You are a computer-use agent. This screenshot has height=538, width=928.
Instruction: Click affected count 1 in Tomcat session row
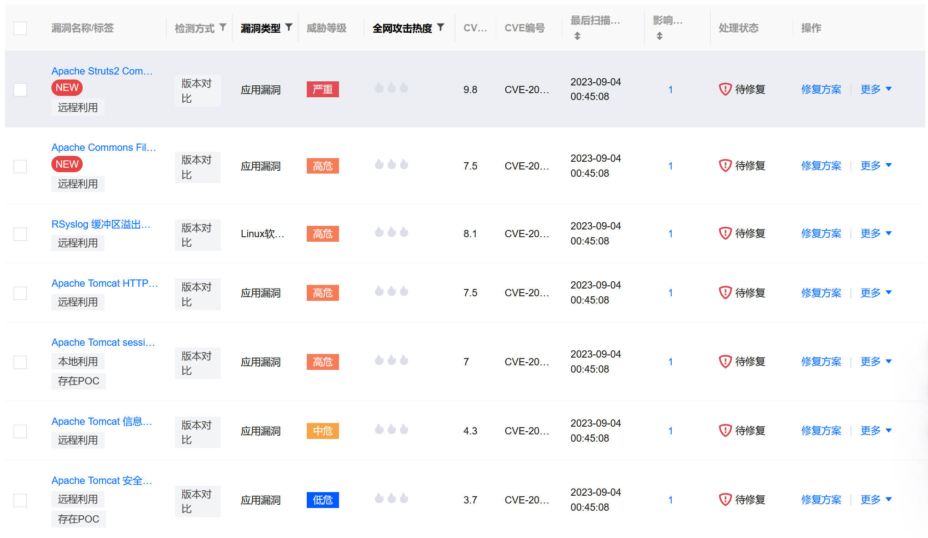tap(670, 362)
